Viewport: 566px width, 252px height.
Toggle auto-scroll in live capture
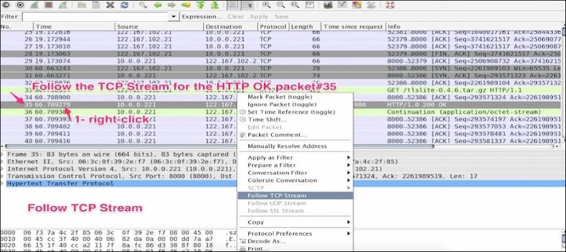click(x=247, y=5)
